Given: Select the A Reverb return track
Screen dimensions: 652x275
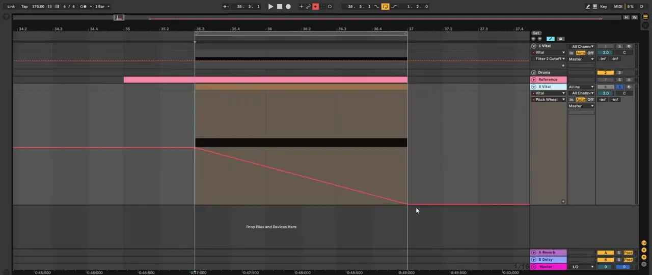Looking at the screenshot, I should [x=549, y=253].
